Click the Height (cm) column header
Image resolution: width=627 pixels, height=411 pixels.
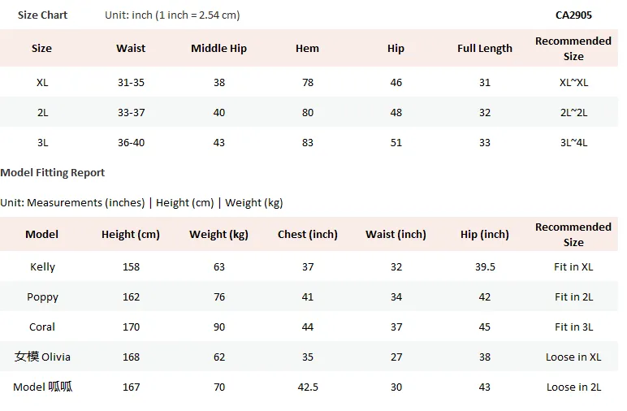coord(131,234)
